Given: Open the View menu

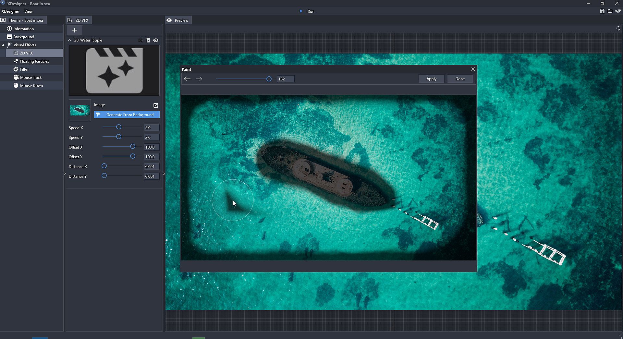Looking at the screenshot, I should click(x=28, y=11).
